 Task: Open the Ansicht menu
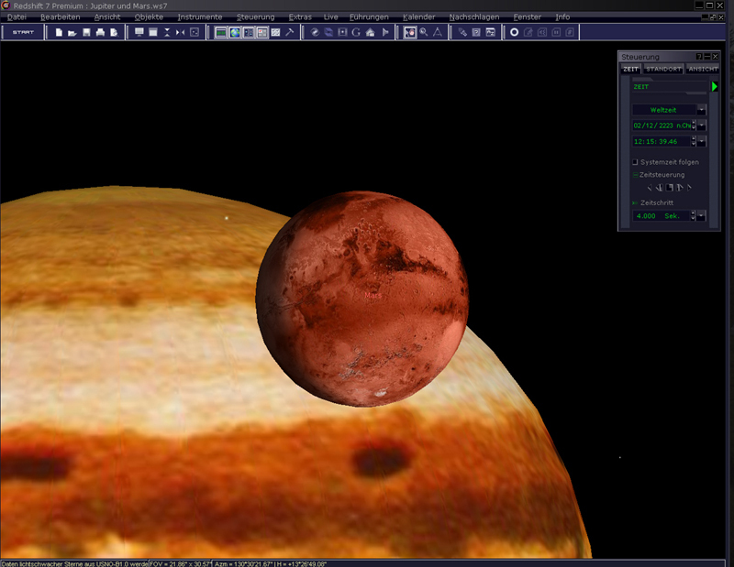(x=107, y=16)
